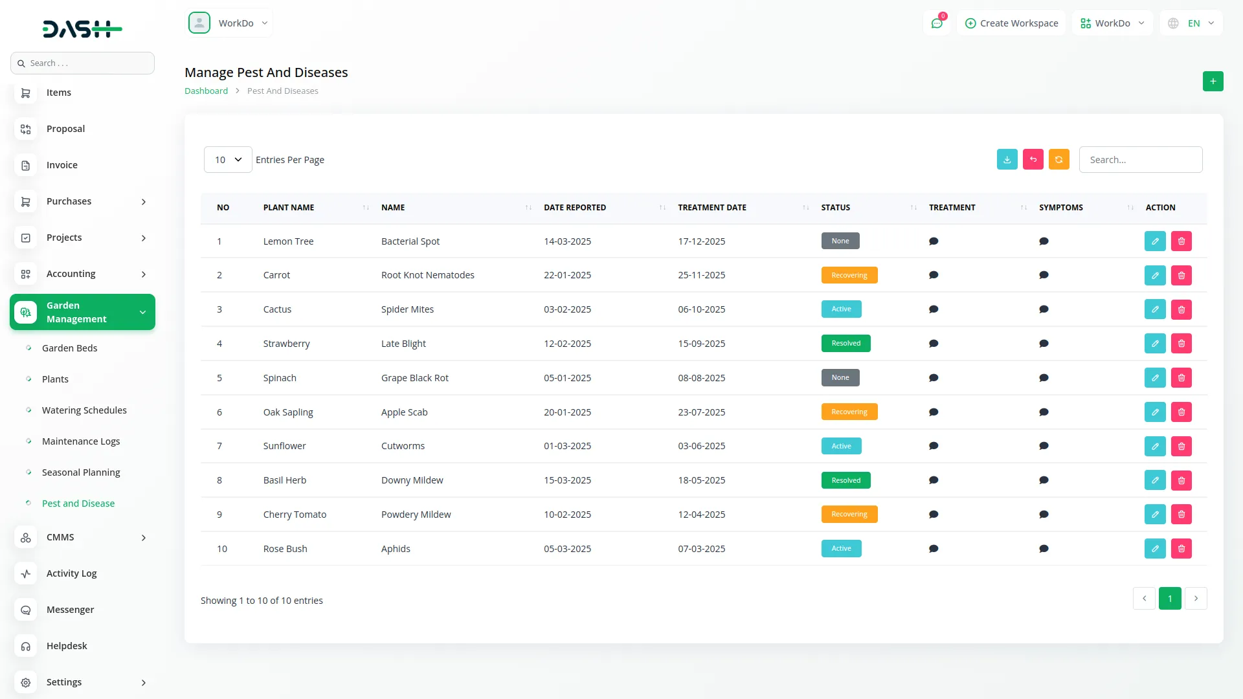Toggle sorting on the PLANT NAME column
This screenshot has width=1243, height=699.
(365, 208)
